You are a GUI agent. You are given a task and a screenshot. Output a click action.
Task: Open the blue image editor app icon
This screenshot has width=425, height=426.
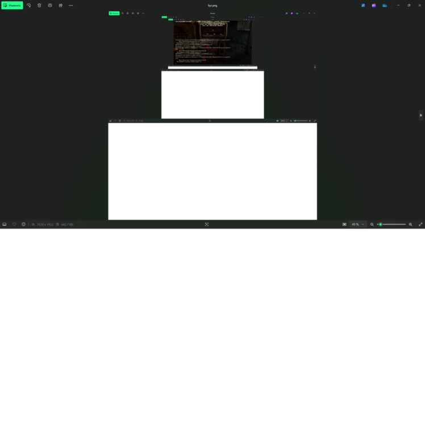pos(363,6)
